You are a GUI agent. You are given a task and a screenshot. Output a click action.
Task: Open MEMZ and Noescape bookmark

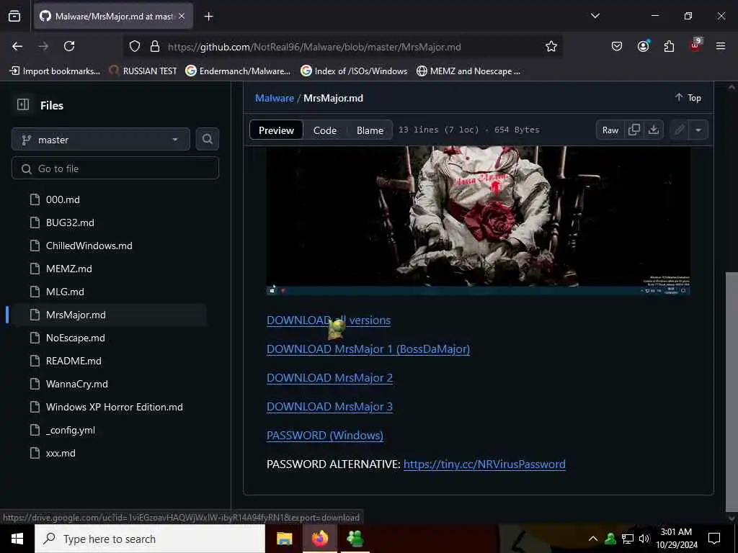(468, 71)
